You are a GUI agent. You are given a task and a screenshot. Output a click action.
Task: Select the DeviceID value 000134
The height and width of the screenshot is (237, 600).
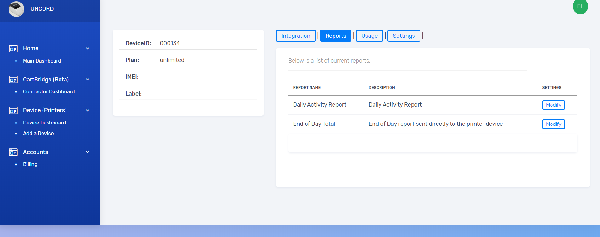click(x=170, y=43)
